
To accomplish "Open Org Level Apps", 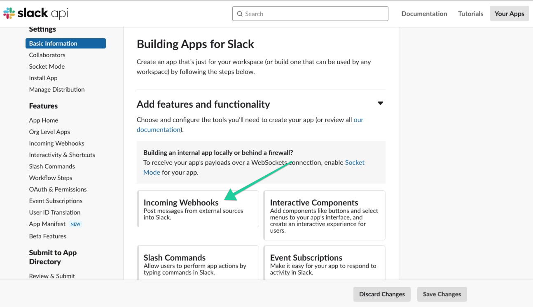I will (49, 132).
